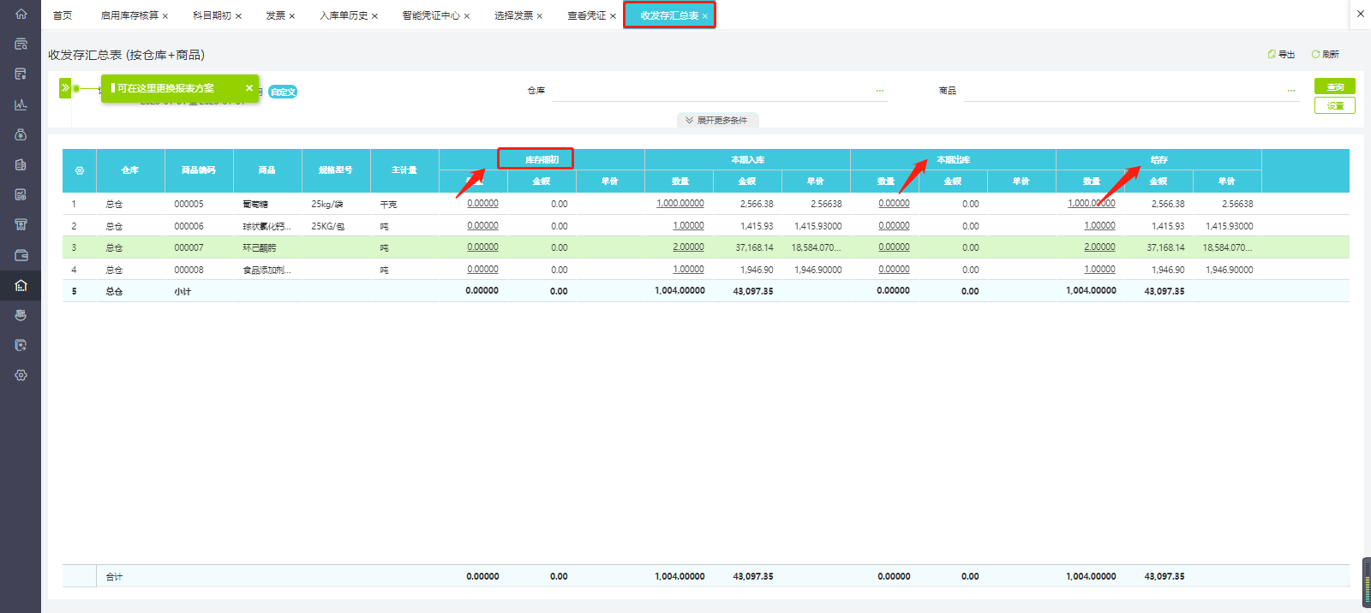Open the home icon in the sidebar
The image size is (1371, 613).
(21, 14)
